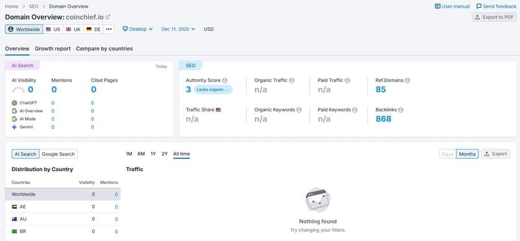The image size is (520, 241).
Task: Select the 1Y time range
Action: coord(153,154)
